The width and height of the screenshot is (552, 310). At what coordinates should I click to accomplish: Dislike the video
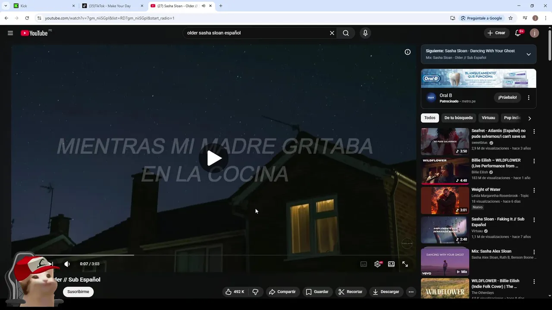pos(255,292)
